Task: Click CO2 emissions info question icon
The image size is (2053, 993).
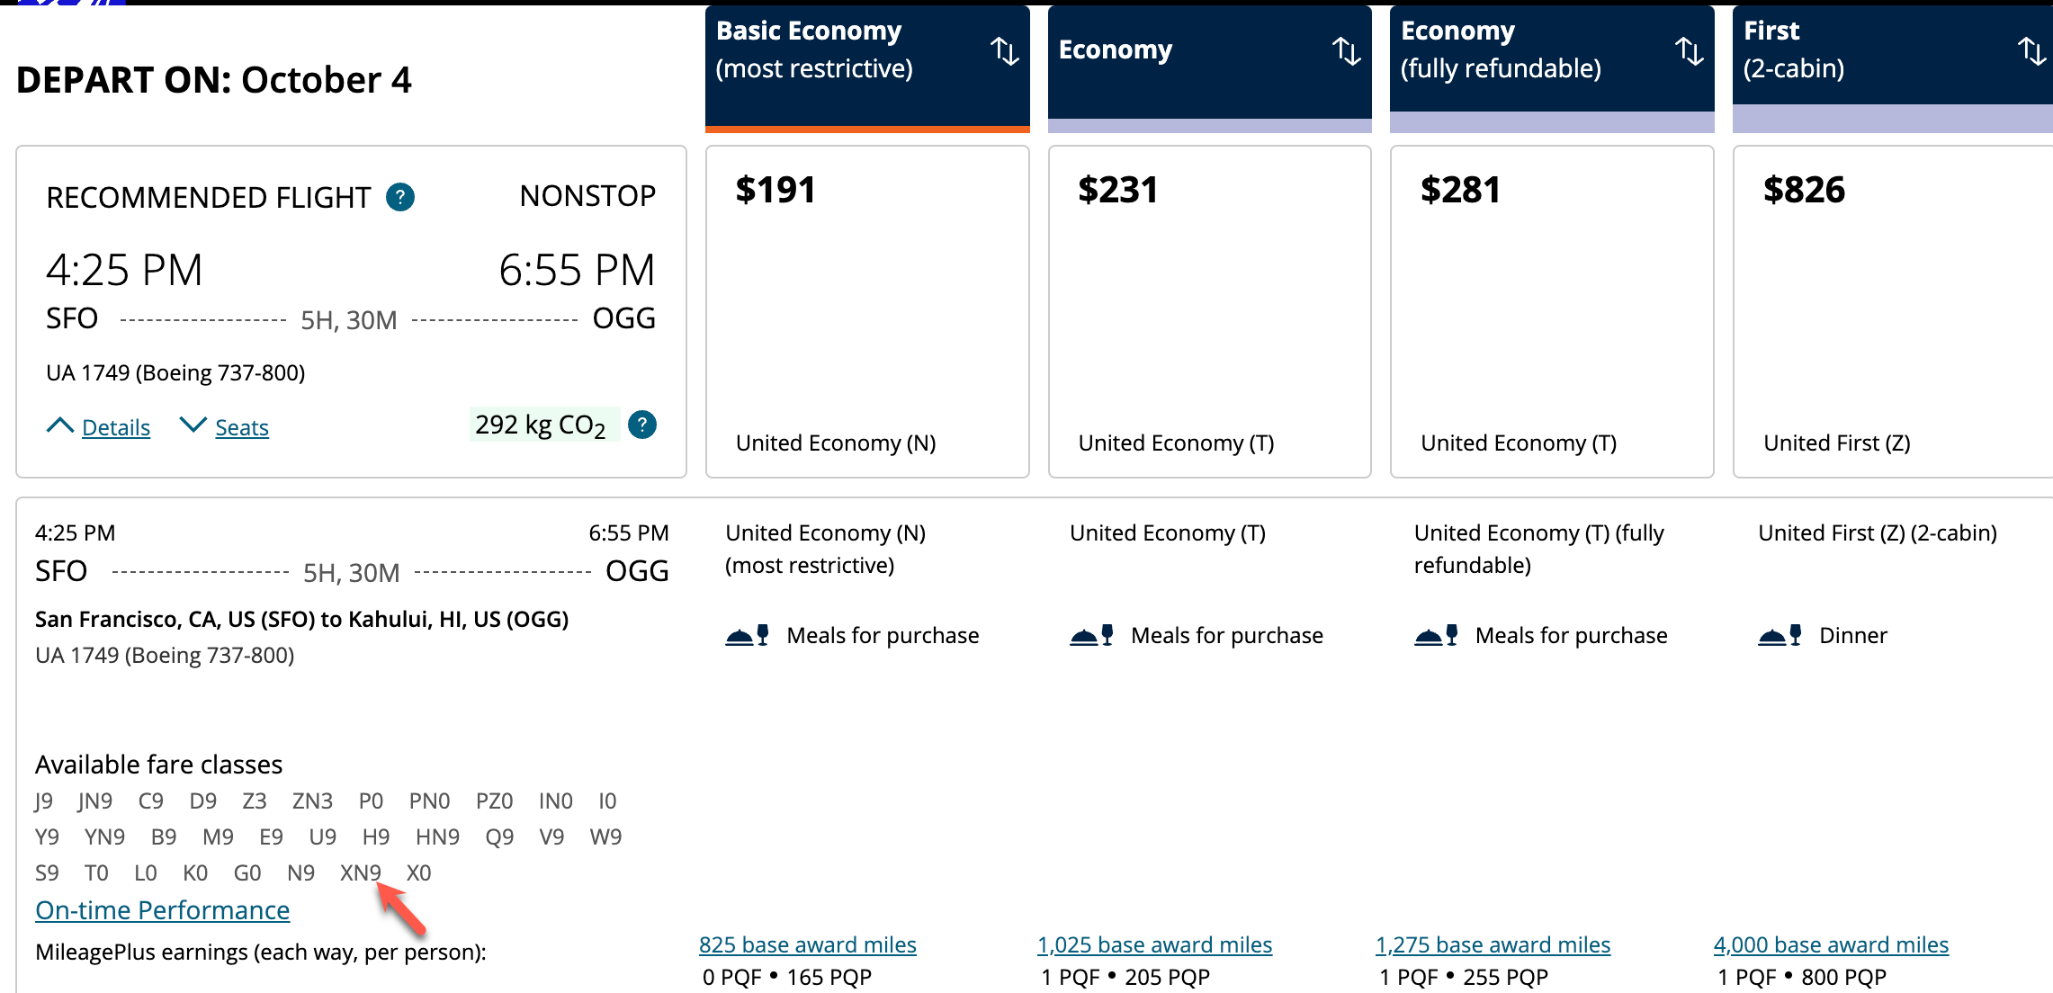Action: coord(641,425)
